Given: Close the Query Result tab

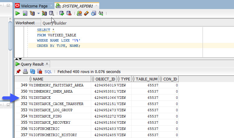Looking at the screenshot, I should (47, 64).
